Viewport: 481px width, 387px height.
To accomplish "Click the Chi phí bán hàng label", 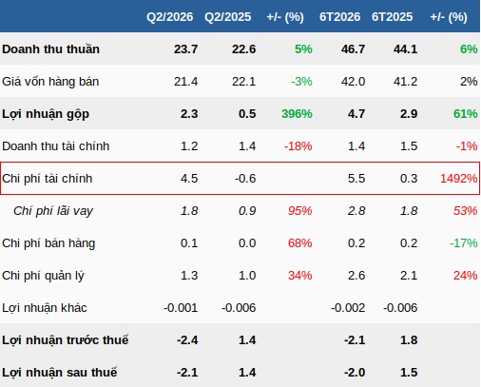I will click(x=48, y=243).
